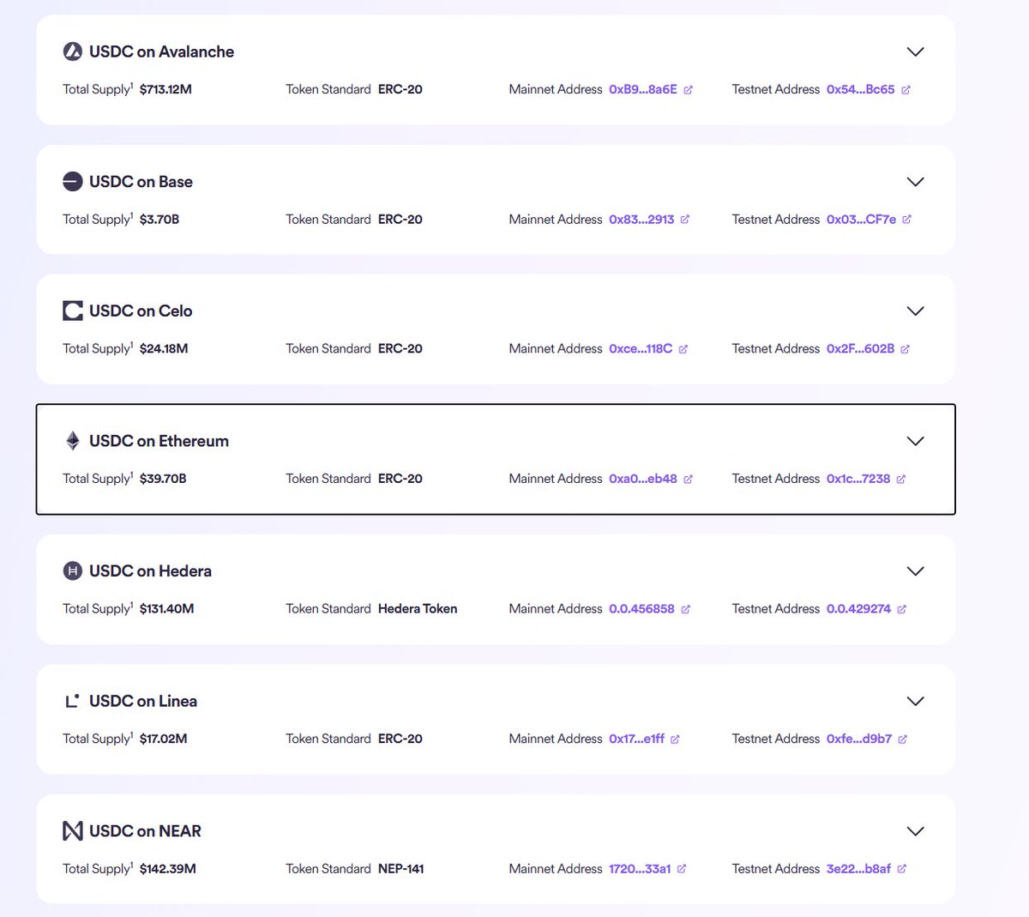
Task: Click the Ethereum diamond logo icon
Action: (73, 441)
